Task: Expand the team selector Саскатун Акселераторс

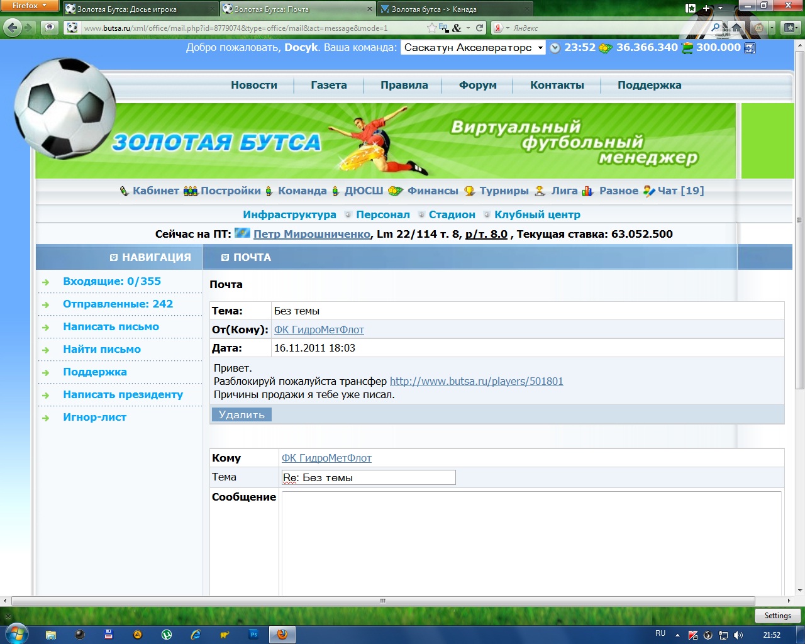Action: [473, 48]
